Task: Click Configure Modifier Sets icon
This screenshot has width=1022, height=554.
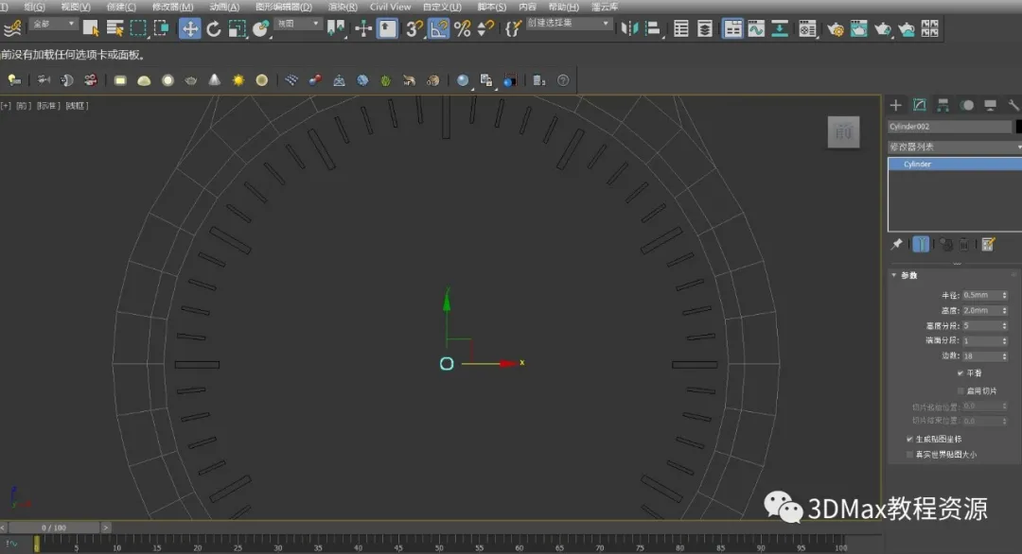Action: [x=988, y=244]
